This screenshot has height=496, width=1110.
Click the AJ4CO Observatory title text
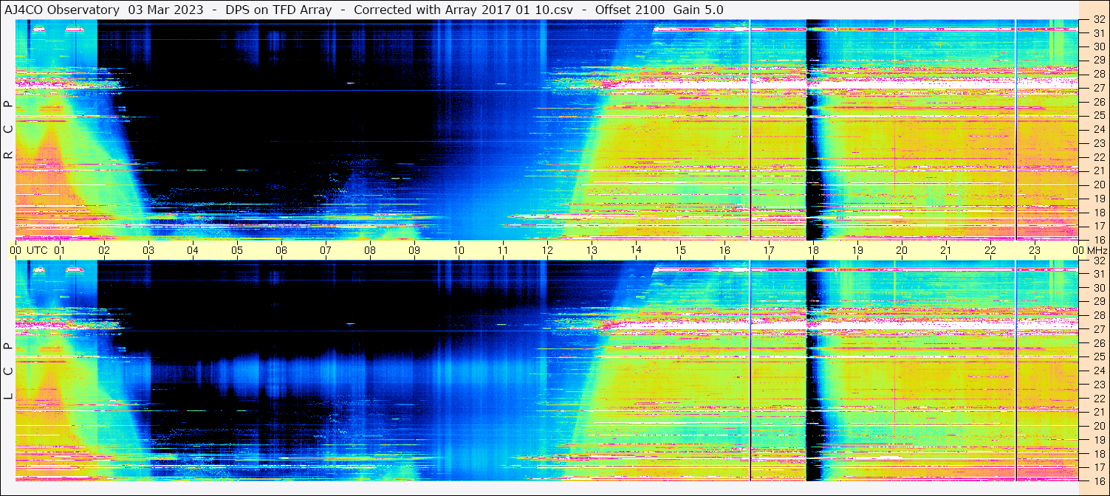point(61,10)
